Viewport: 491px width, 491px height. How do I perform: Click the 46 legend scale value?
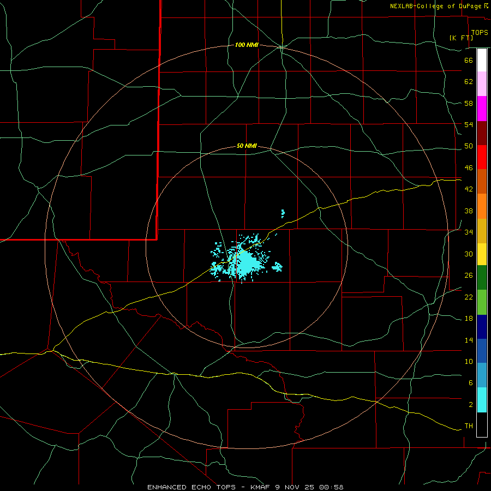(469, 167)
